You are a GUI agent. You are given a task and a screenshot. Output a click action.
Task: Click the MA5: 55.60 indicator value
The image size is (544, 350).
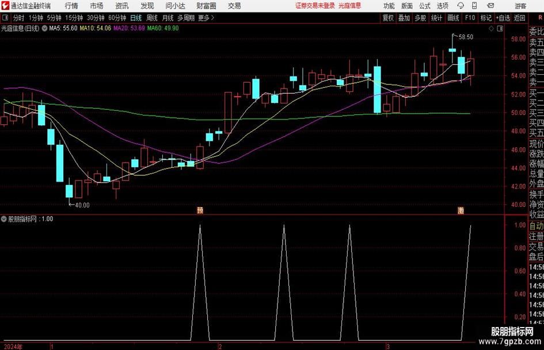[x=63, y=28]
